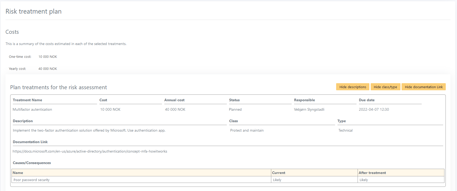The image size is (457, 191).
Task: Select the Multifactor autentication treatment name
Action: point(32,109)
